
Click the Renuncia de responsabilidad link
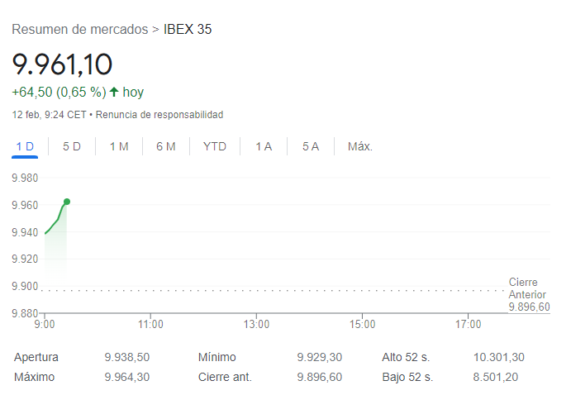coord(159,115)
